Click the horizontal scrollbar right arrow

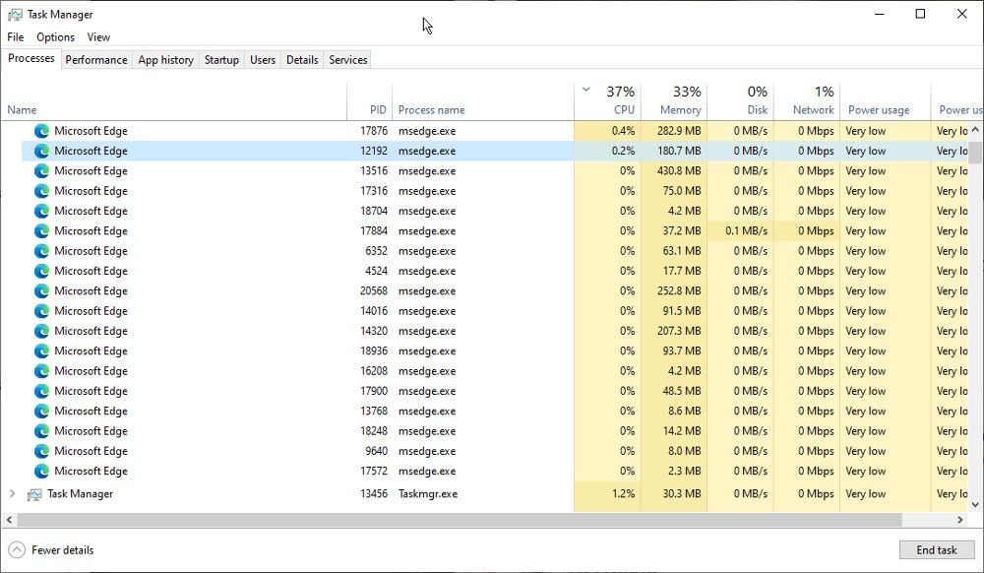pos(959,520)
